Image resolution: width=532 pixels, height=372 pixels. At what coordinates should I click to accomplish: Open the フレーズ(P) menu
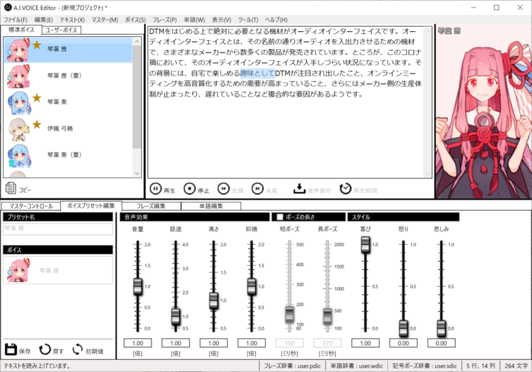coord(164,20)
